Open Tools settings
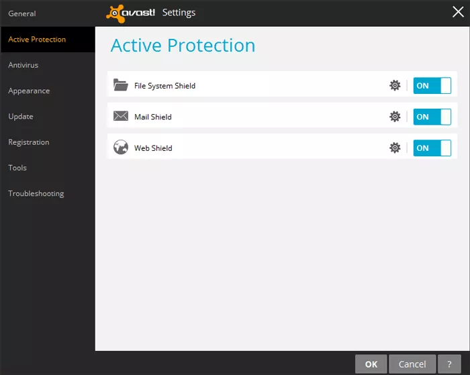This screenshot has width=470, height=375. pyautogui.click(x=48, y=168)
